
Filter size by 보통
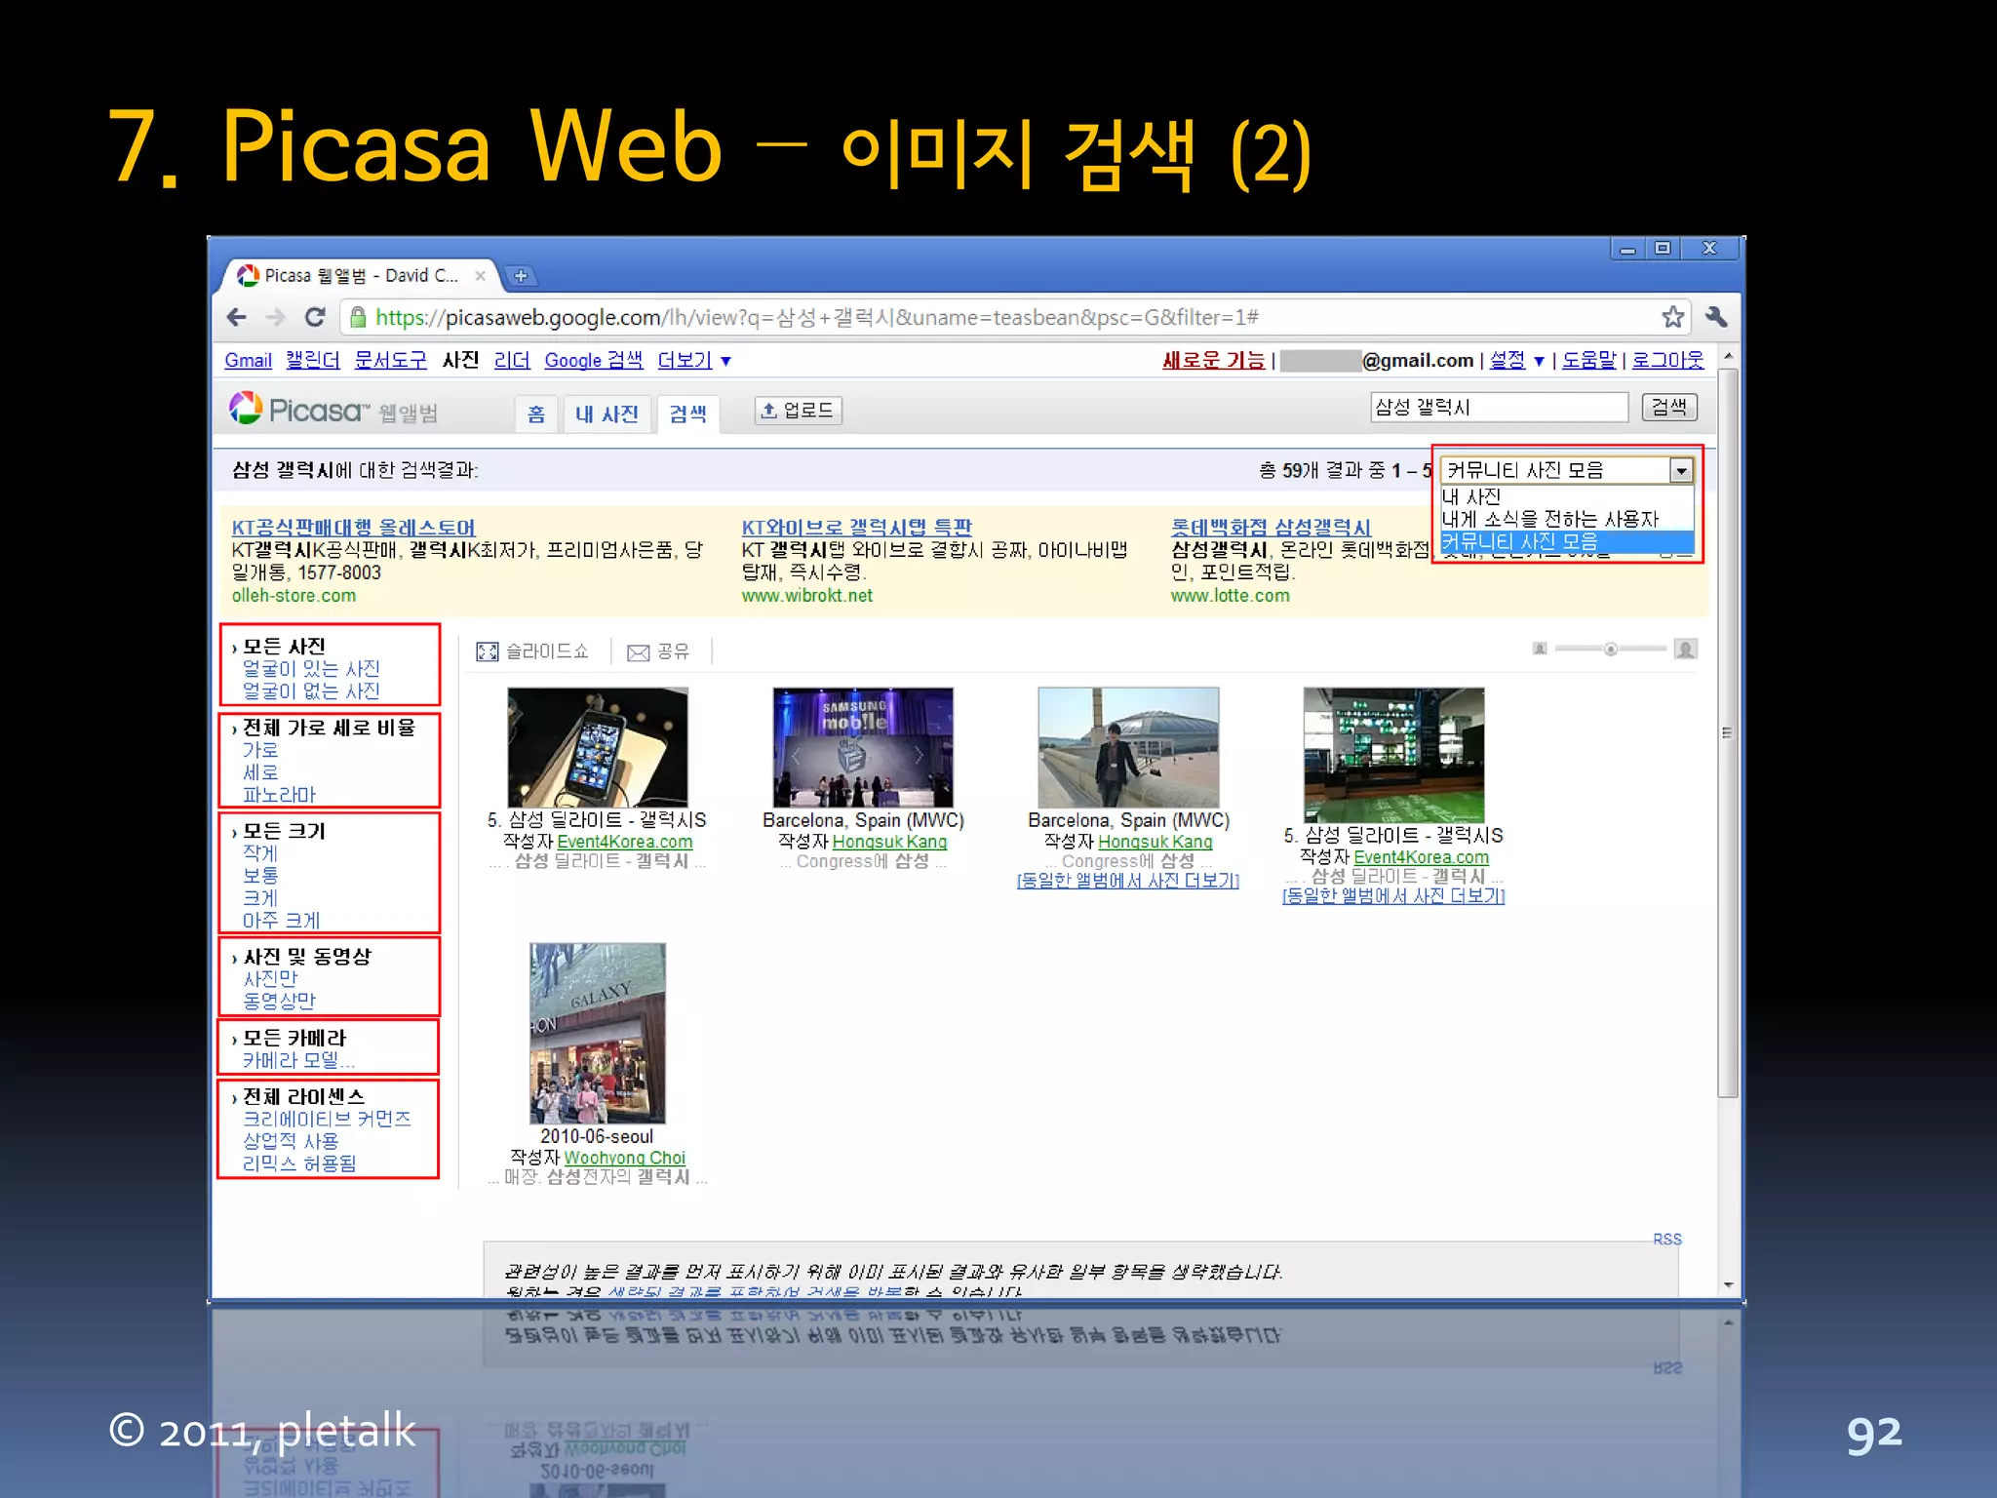pos(259,876)
